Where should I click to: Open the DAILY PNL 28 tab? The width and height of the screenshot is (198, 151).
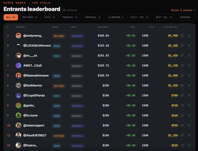(139, 17)
